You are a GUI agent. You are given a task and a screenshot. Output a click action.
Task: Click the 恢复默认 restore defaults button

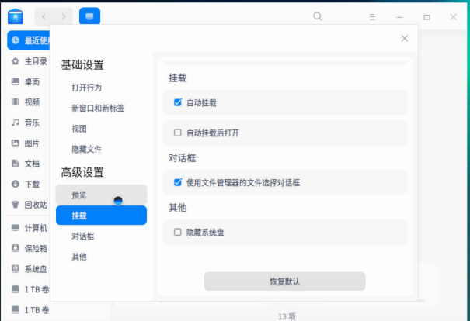point(284,281)
